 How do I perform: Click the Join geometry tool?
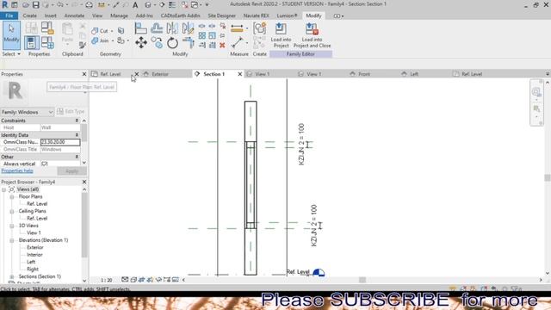point(100,40)
